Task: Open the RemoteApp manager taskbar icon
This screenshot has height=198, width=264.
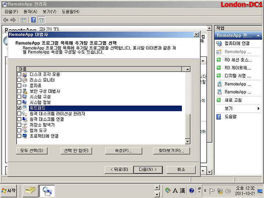Action: coord(47,191)
